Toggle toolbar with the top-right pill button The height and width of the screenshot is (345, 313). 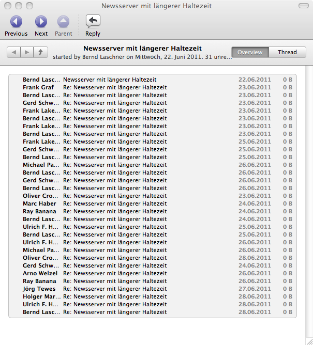click(303, 6)
